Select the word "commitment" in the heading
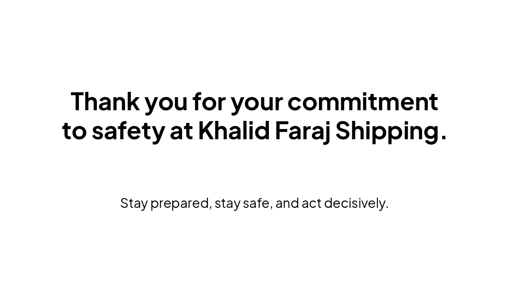Viewport: 523px width, 294px height. 362,101
